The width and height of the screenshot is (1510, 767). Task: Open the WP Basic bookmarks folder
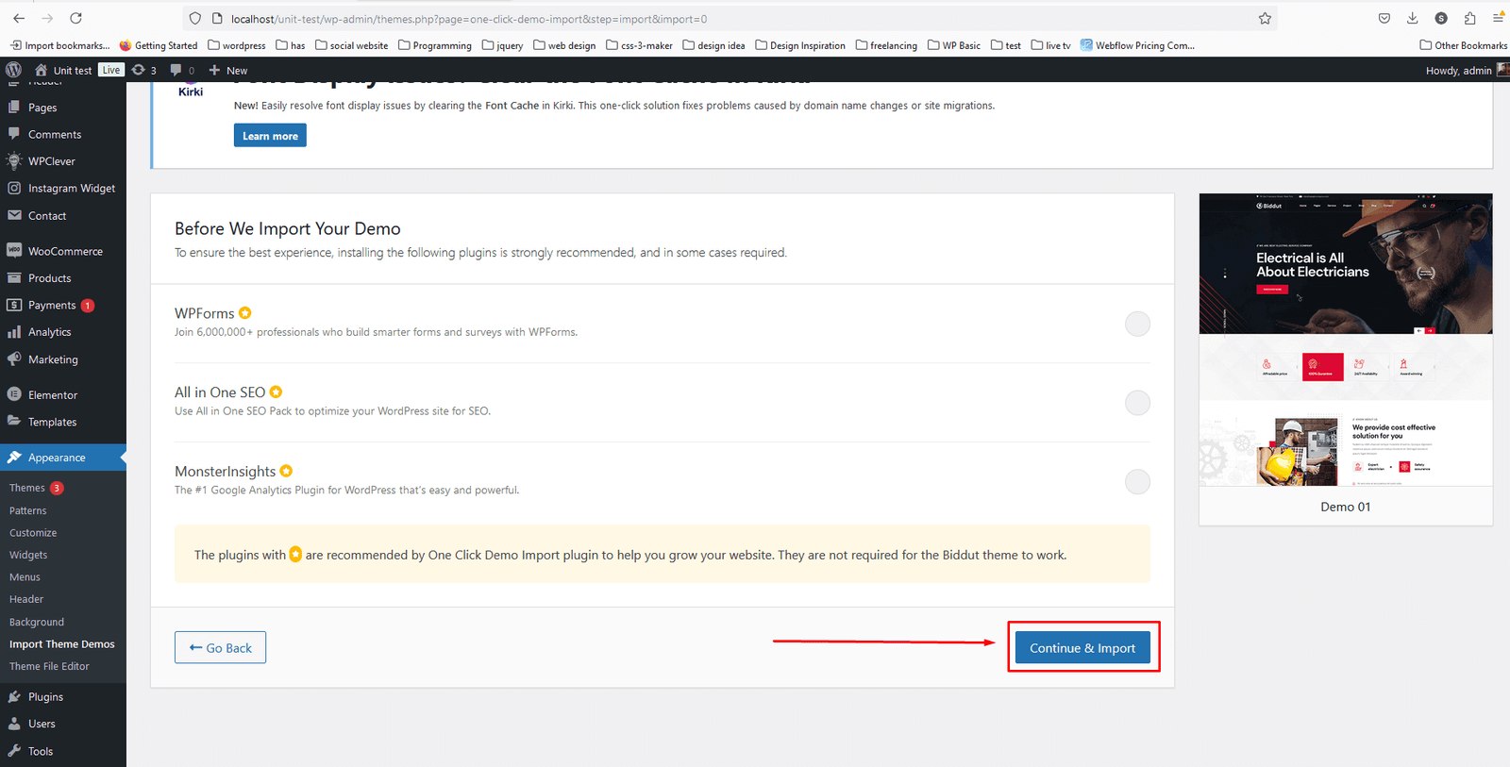(x=954, y=45)
